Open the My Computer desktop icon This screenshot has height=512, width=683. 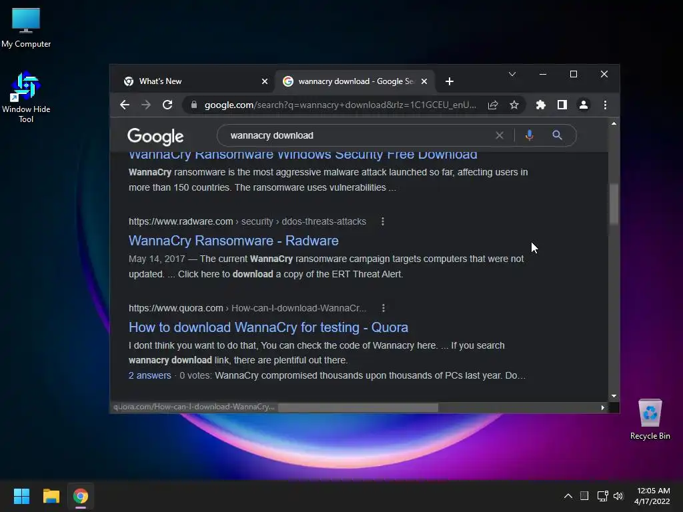coord(26,28)
